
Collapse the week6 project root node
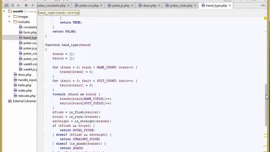tap(4, 11)
